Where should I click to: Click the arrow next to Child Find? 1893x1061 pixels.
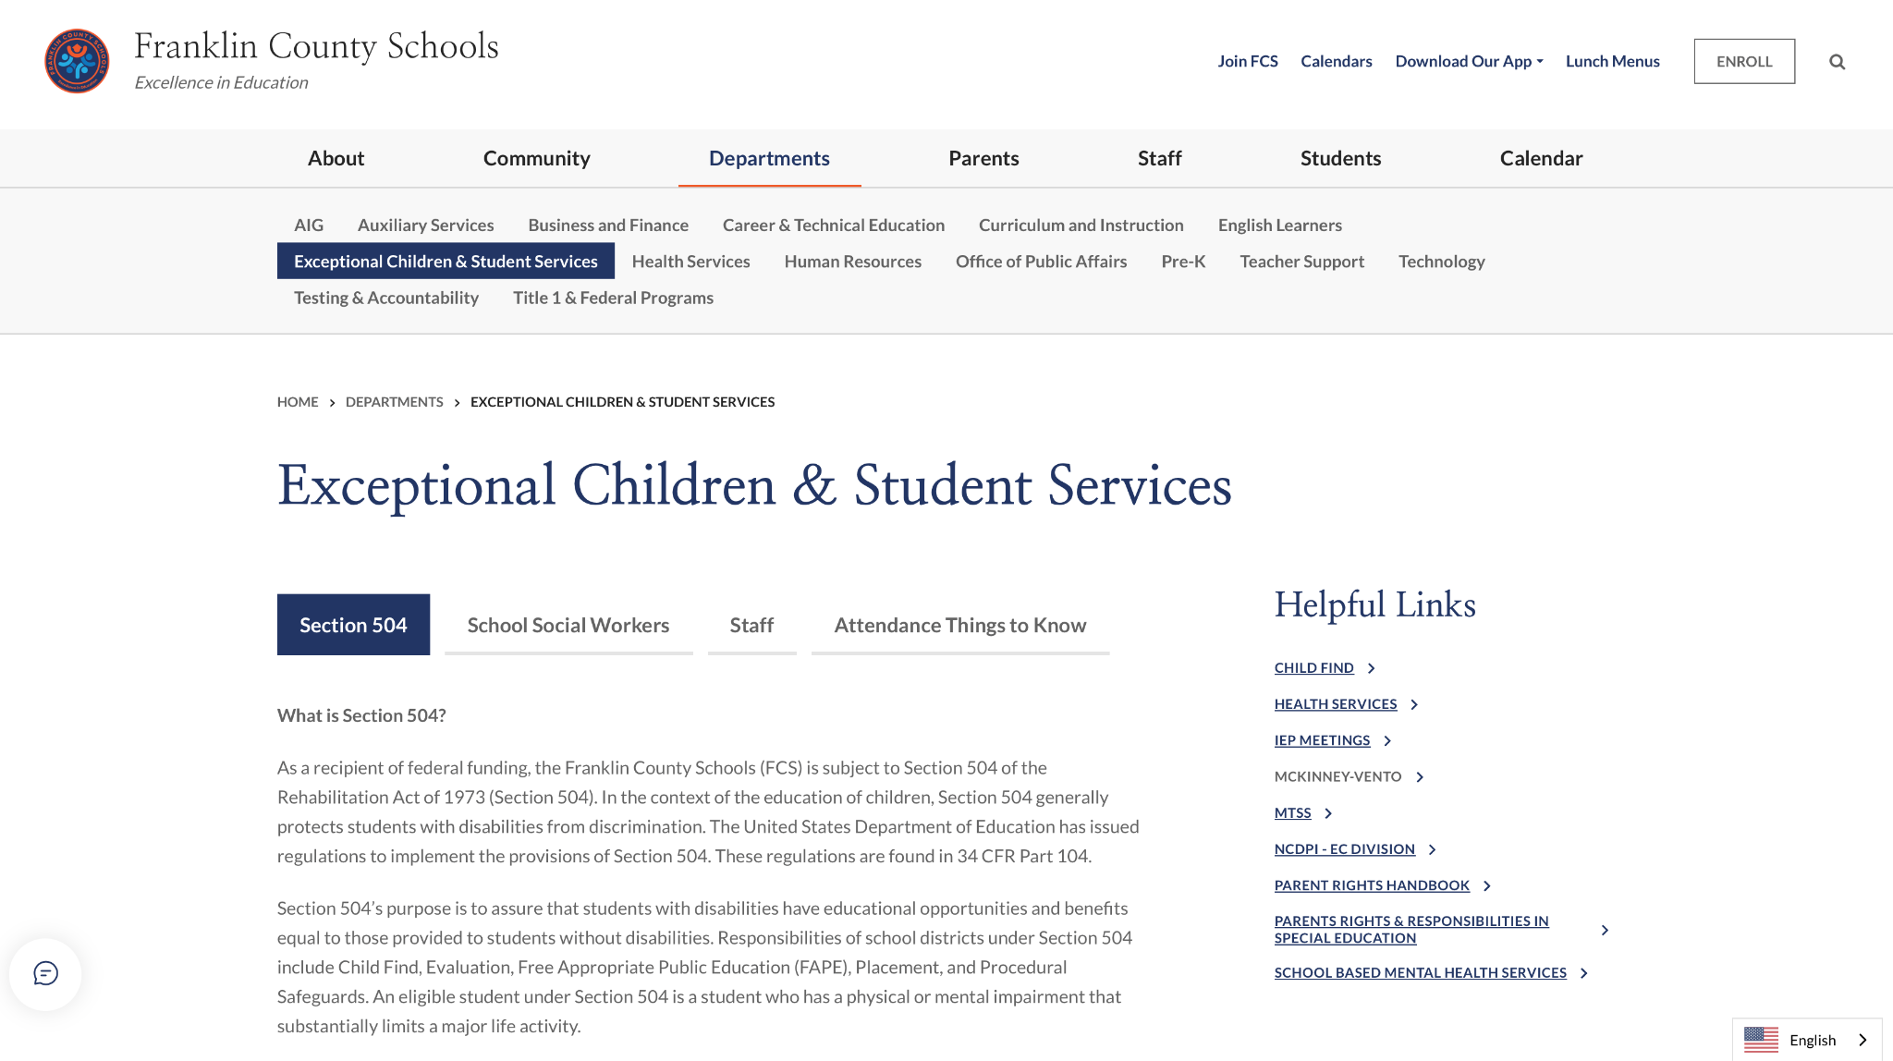[1372, 668]
